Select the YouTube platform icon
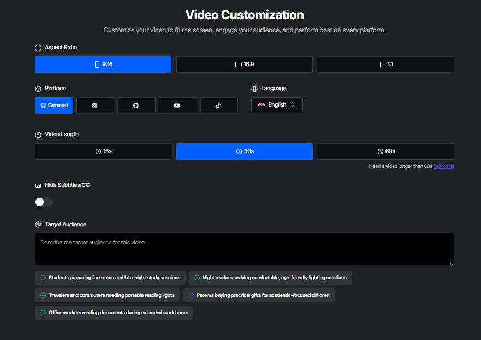 (x=177, y=105)
